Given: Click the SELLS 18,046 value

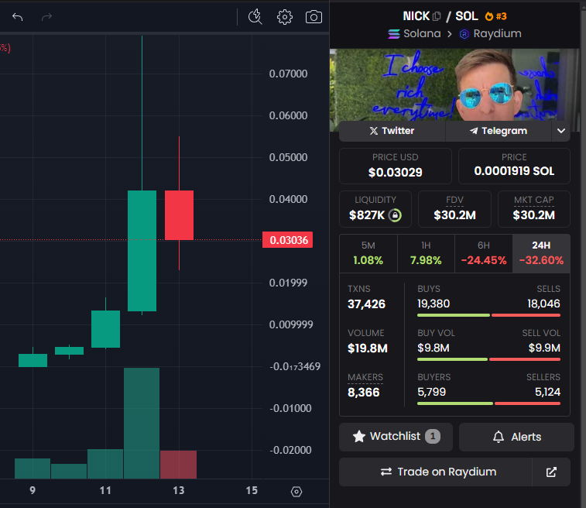Looking at the screenshot, I should click(543, 304).
